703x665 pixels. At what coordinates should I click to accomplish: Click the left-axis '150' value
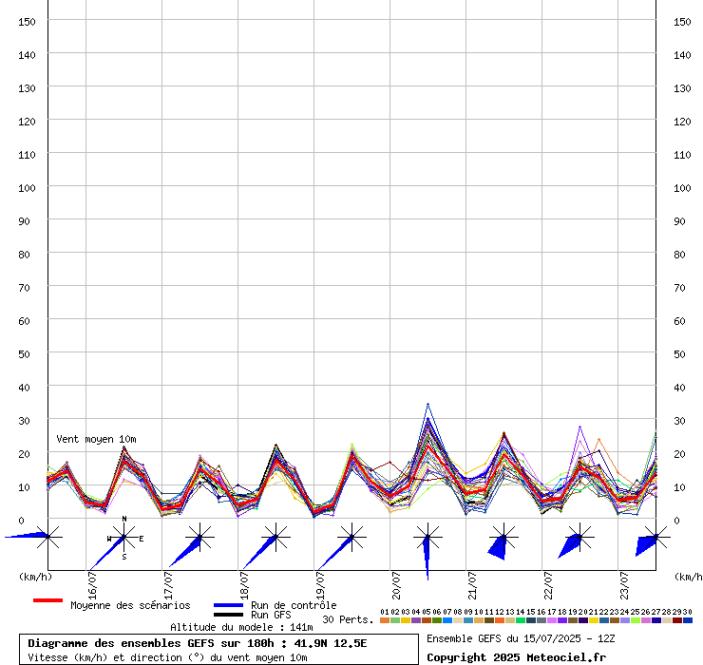click(x=27, y=22)
